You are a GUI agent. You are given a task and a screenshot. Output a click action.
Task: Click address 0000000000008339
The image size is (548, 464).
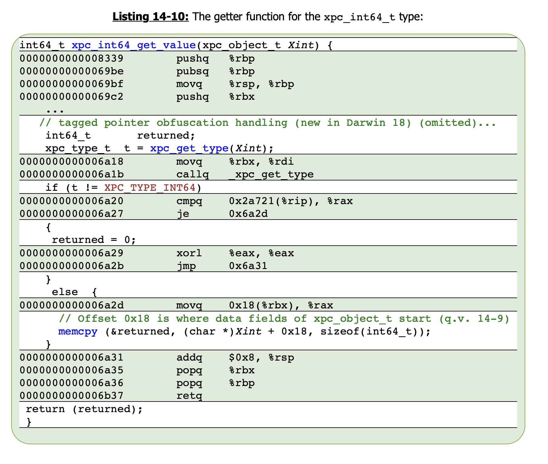72,58
